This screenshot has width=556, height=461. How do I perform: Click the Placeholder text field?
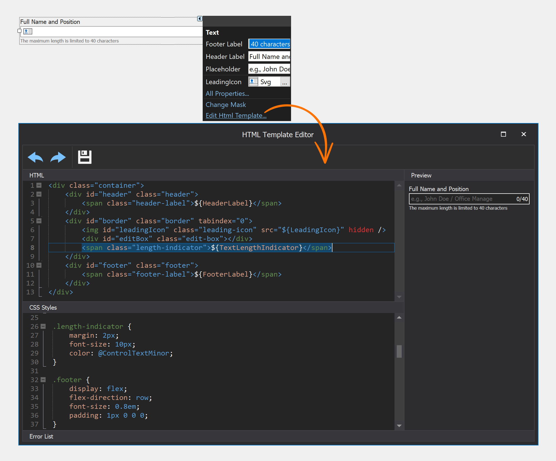click(269, 69)
